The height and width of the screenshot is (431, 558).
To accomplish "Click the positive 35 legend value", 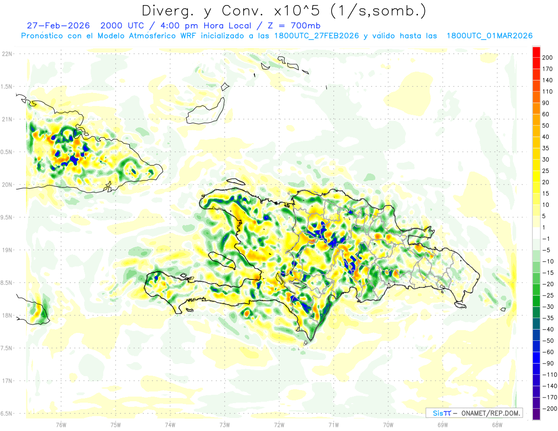I will coord(546,148).
